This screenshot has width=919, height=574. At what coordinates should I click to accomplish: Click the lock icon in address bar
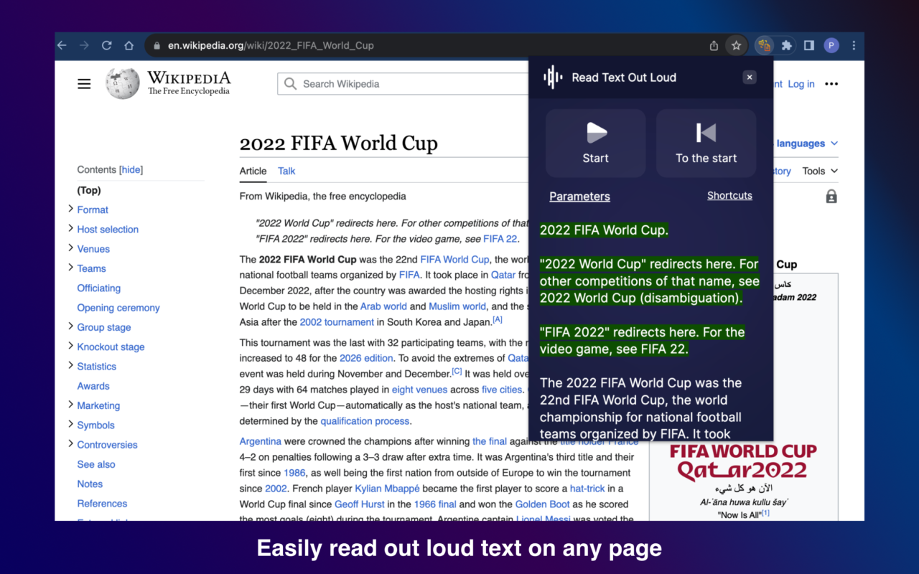point(157,45)
